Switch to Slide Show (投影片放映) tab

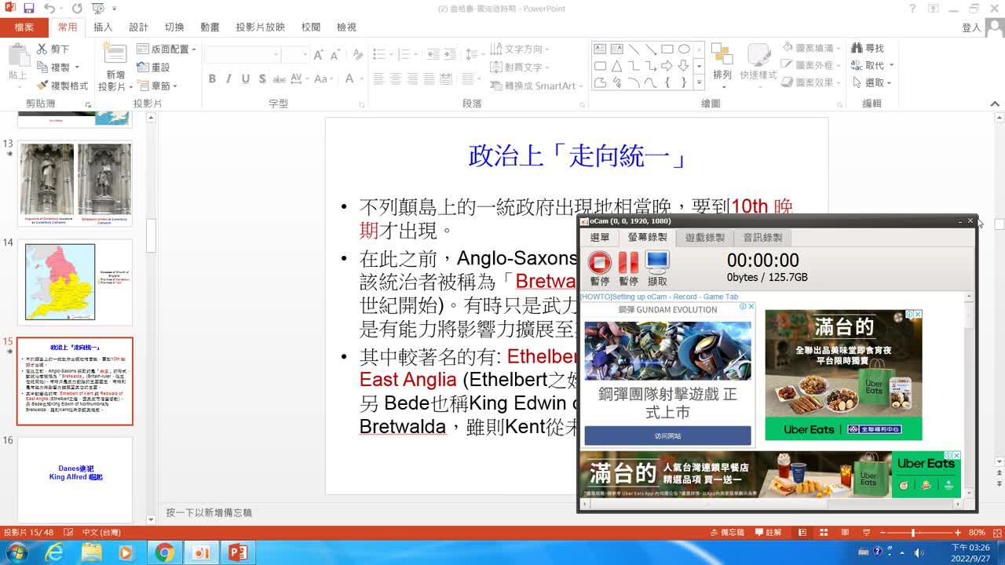pos(261,27)
